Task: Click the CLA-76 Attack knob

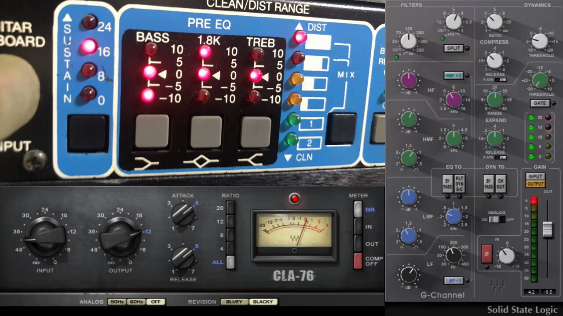Action: [x=183, y=214]
